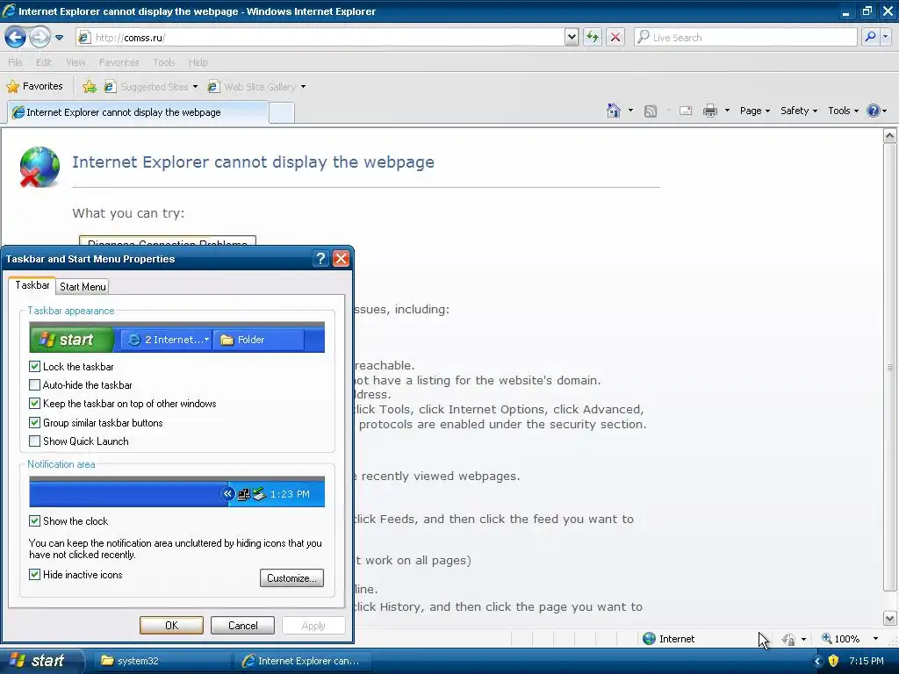Click the Forward navigation arrow
The image size is (899, 674).
[x=40, y=37]
